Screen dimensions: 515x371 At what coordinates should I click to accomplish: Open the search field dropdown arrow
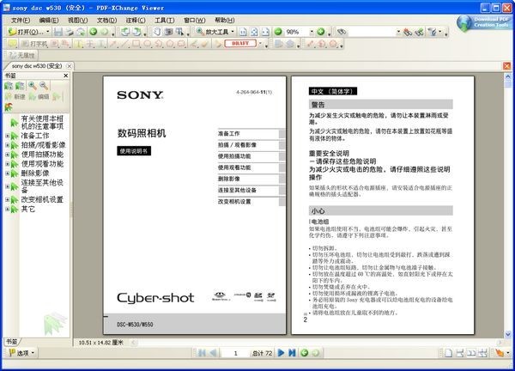pyautogui.click(x=398, y=32)
